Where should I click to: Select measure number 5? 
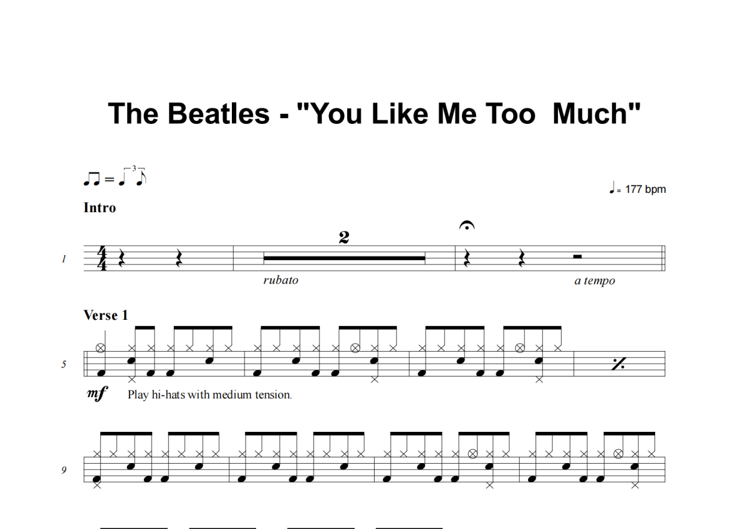point(64,365)
